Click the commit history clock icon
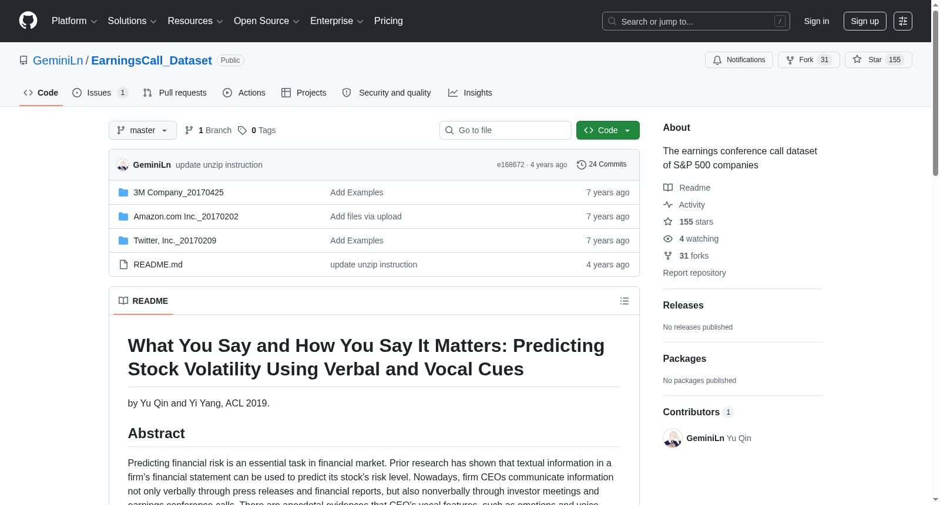 point(582,165)
